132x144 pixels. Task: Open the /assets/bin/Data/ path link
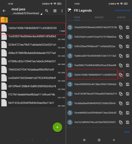click(123, 10)
